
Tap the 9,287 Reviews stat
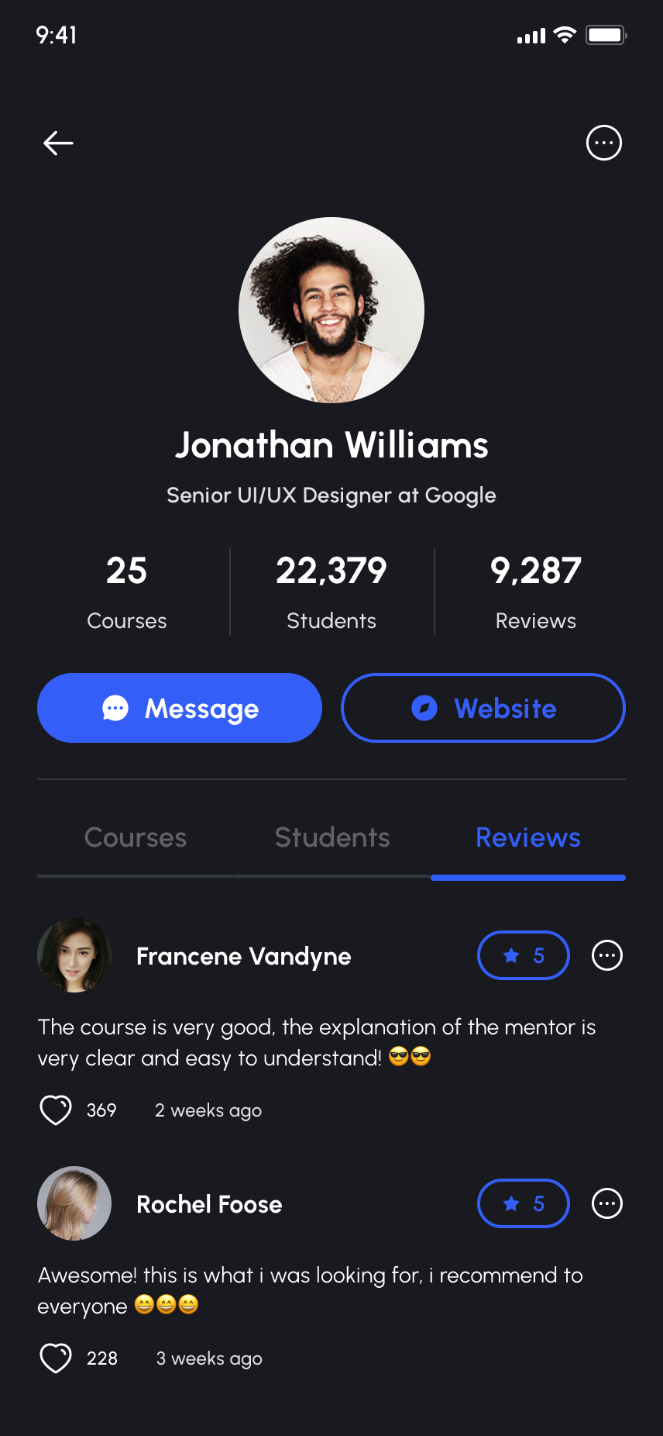[x=536, y=591]
